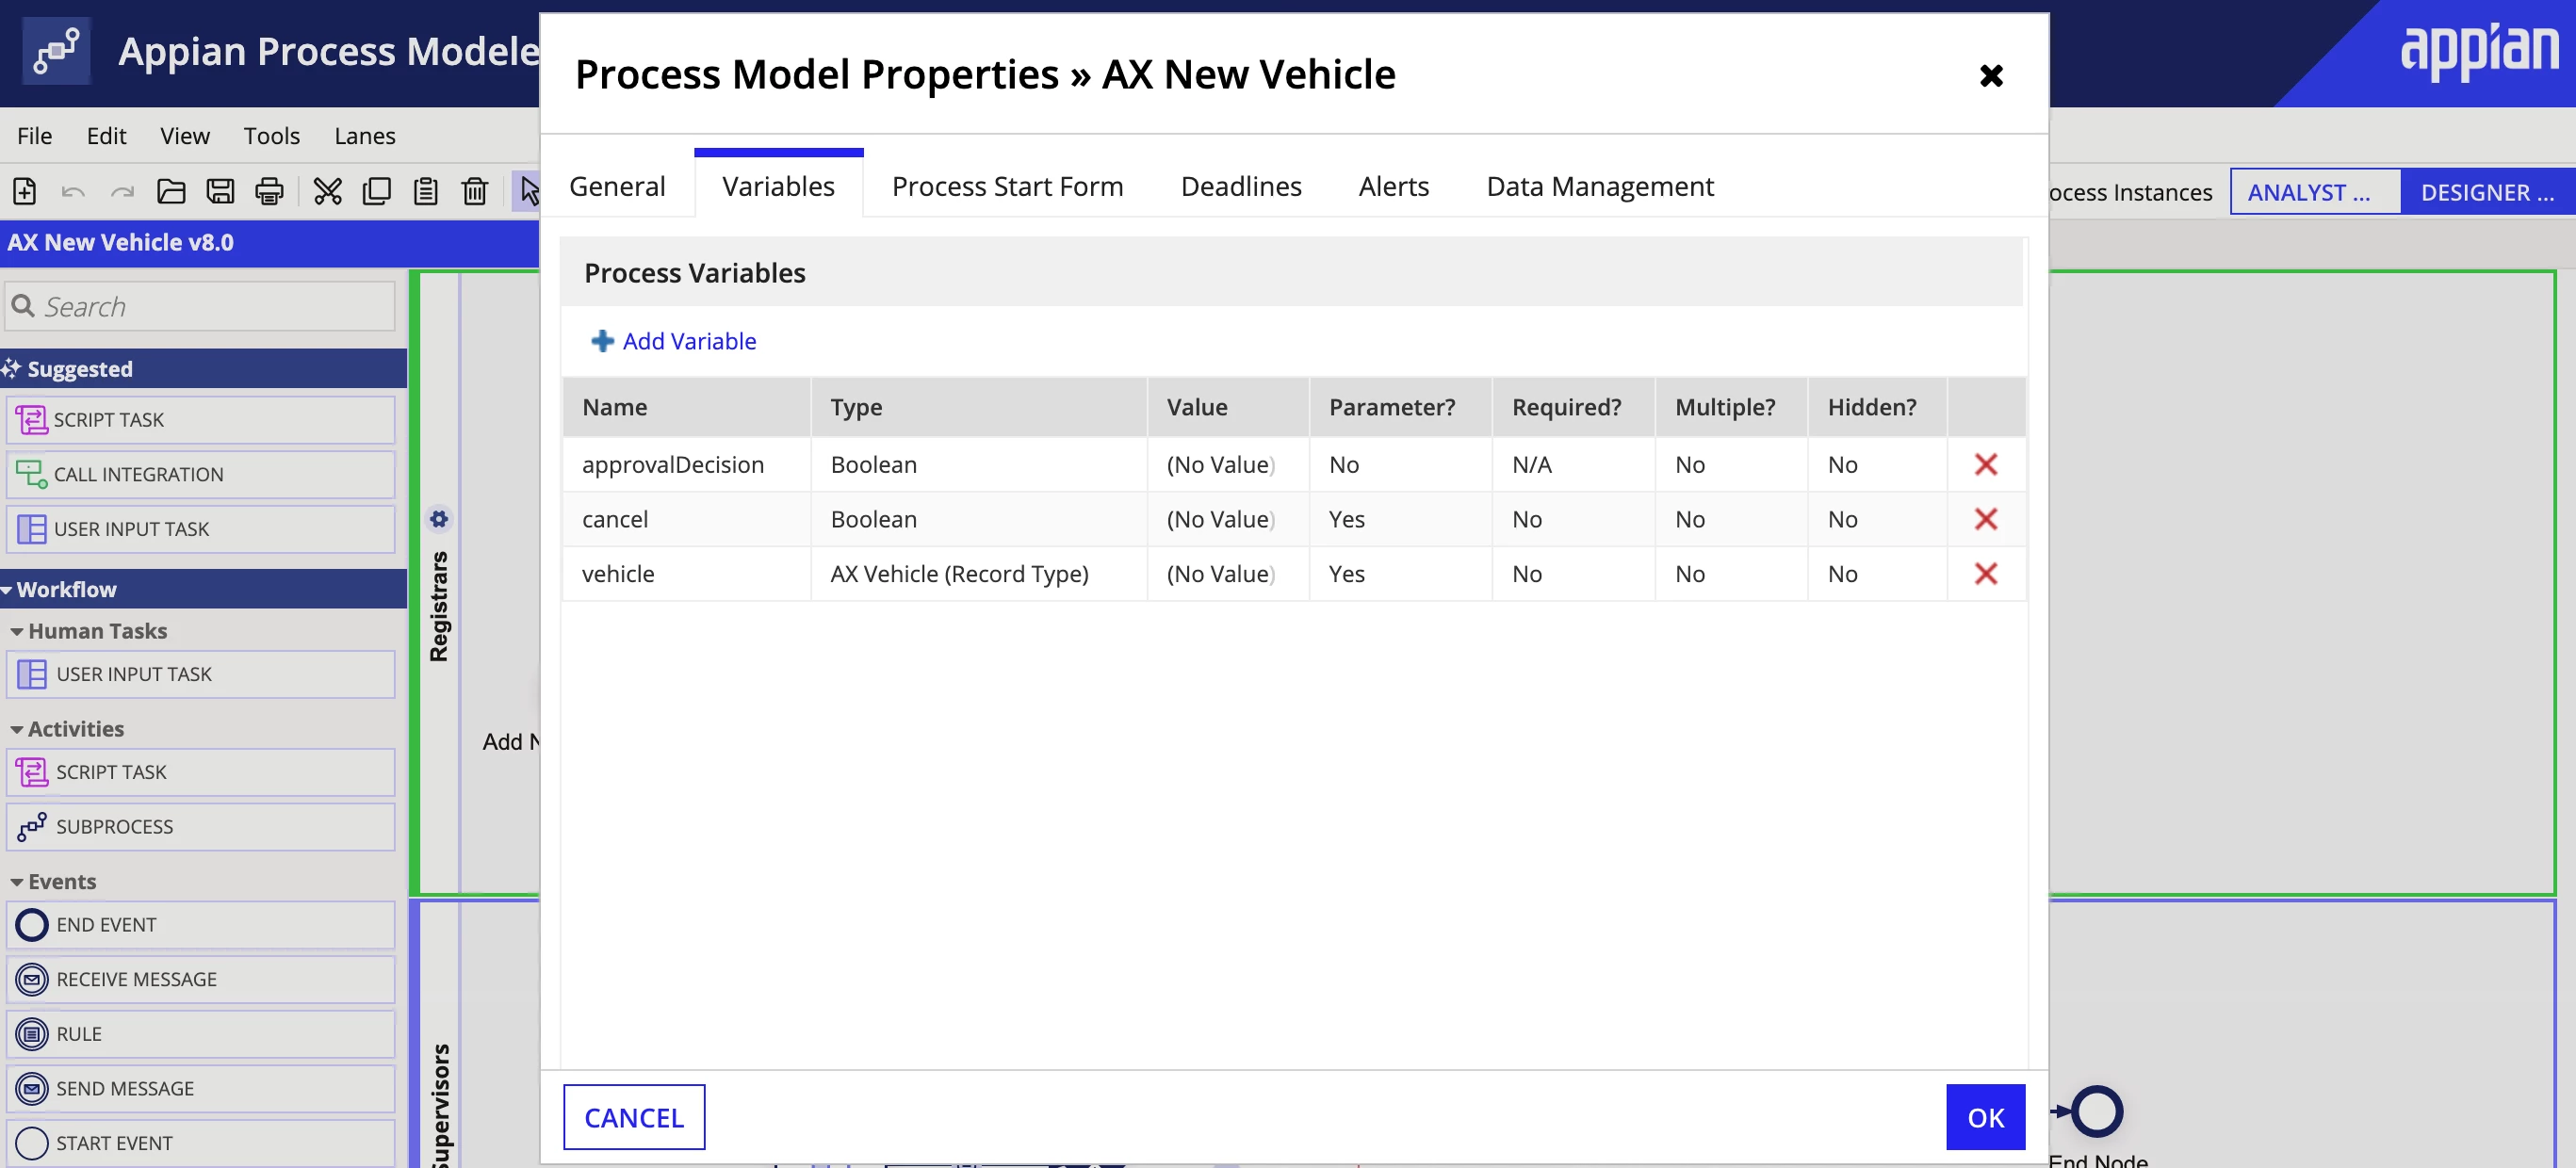Delete the vehicle variable row
Image resolution: width=2576 pixels, height=1168 pixels.
pos(1985,574)
